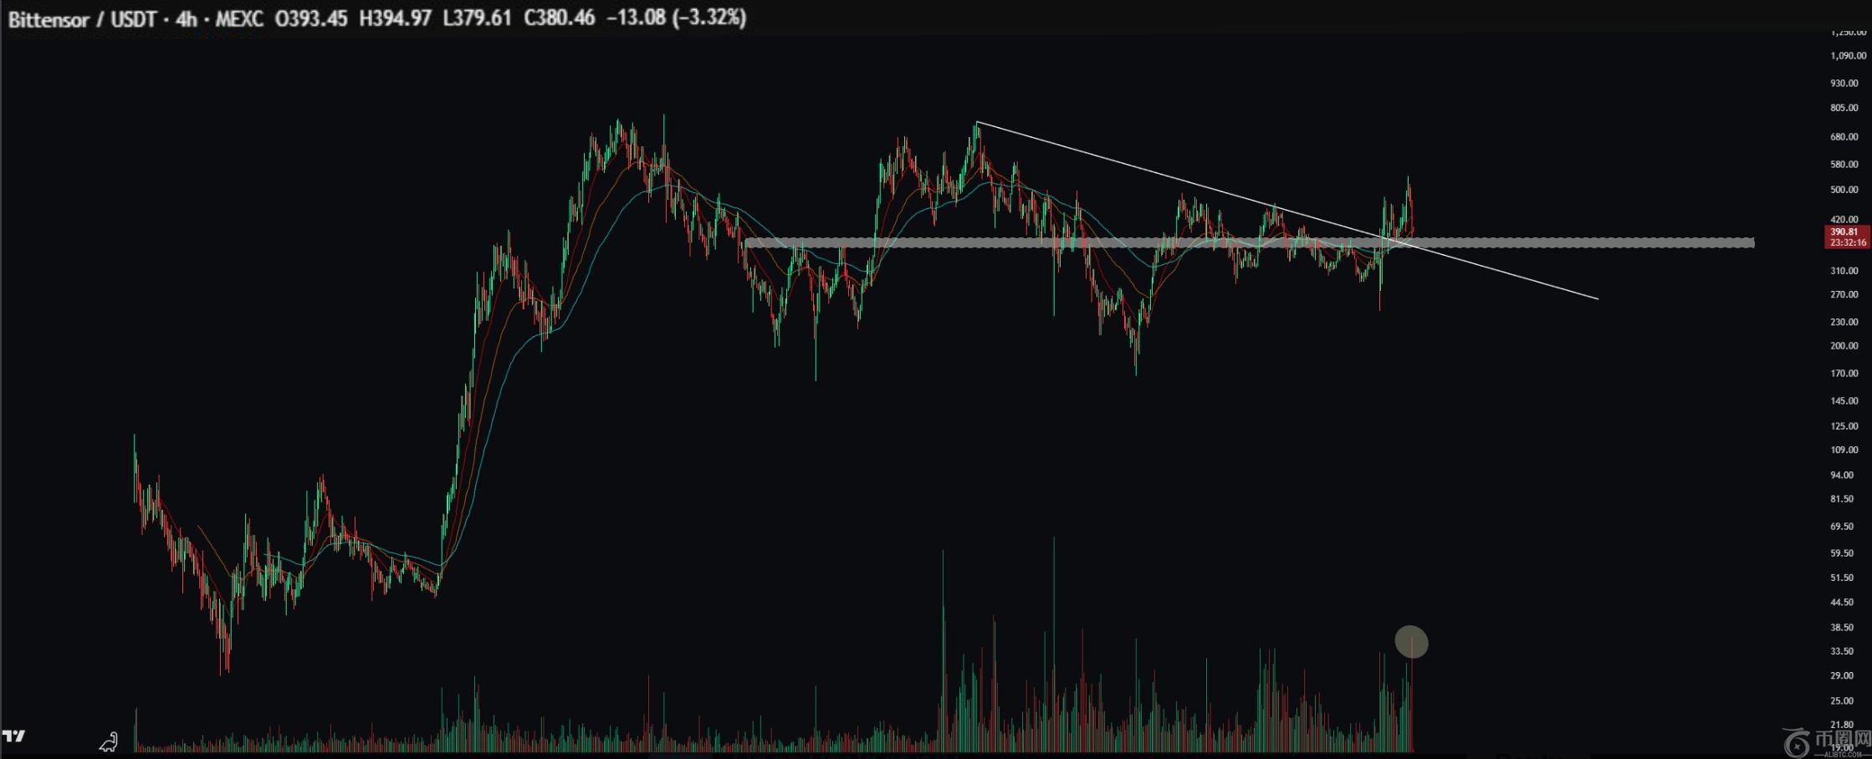Select the white descending trendline
The height and width of the screenshot is (759, 1872).
[1171, 177]
